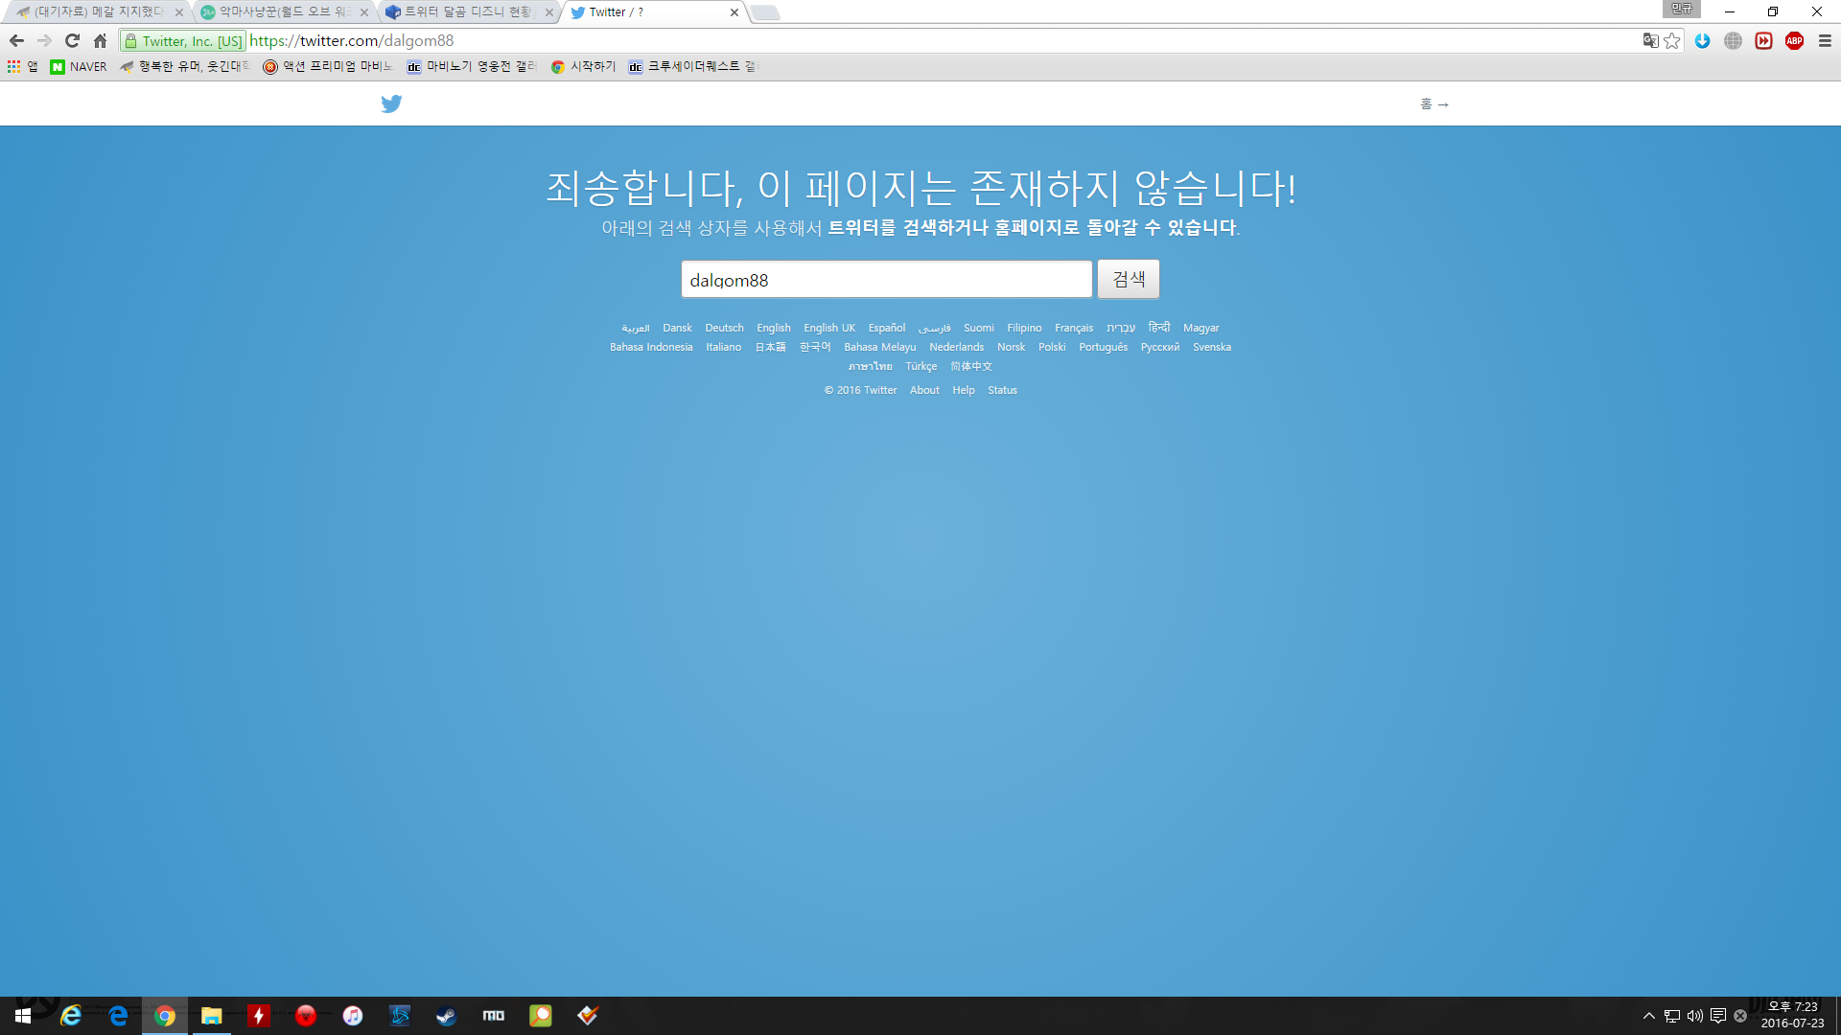Go to home via the 홈 → link
Viewport: 1841px width, 1035px height.
pos(1434,103)
